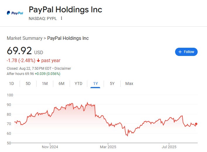Switch chart to 1D range
The width and height of the screenshot is (207, 152).
pos(11,83)
